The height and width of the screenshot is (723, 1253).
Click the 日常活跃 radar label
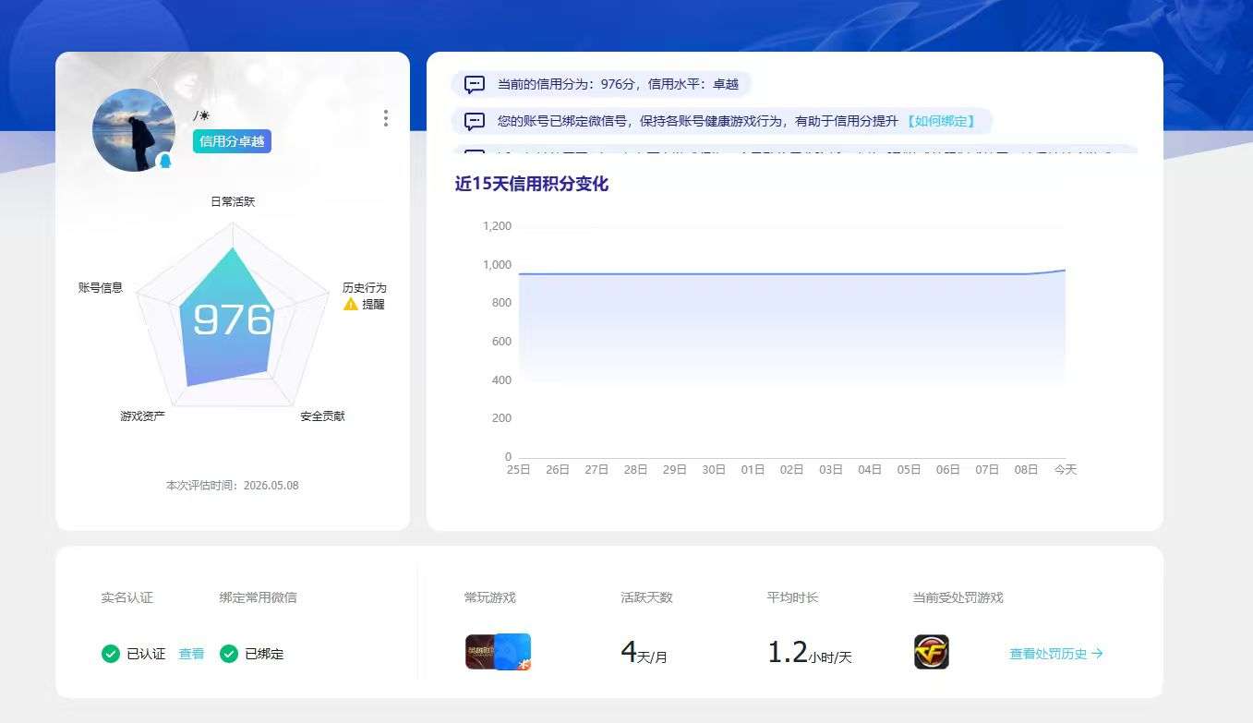[233, 201]
